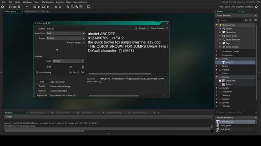This screenshot has width=261, height=146.
Task: Open the File menu
Action: (4, 2)
